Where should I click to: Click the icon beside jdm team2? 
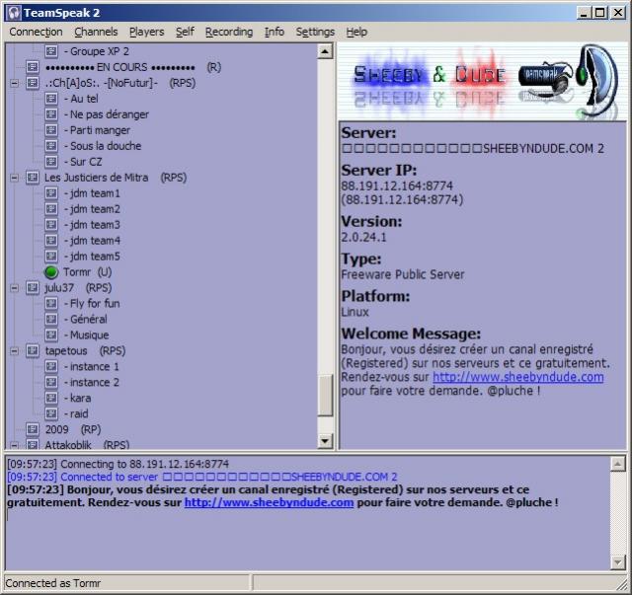coord(51,209)
